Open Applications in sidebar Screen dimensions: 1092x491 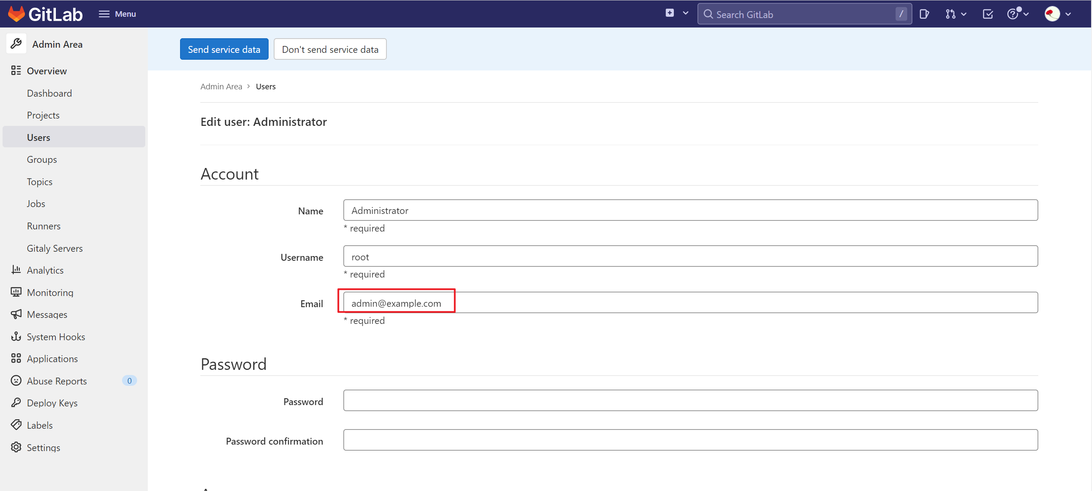tap(52, 359)
